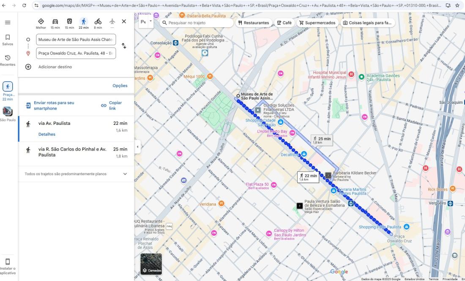The width and height of the screenshot is (465, 281).
Task: Click Shopping Pátio Paulista pin
Action: 407,227
